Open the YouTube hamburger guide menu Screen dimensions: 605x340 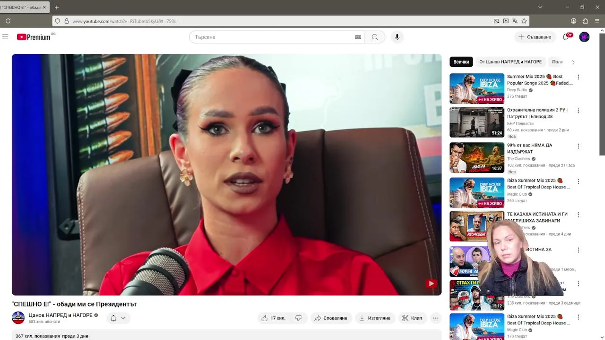(x=5, y=37)
